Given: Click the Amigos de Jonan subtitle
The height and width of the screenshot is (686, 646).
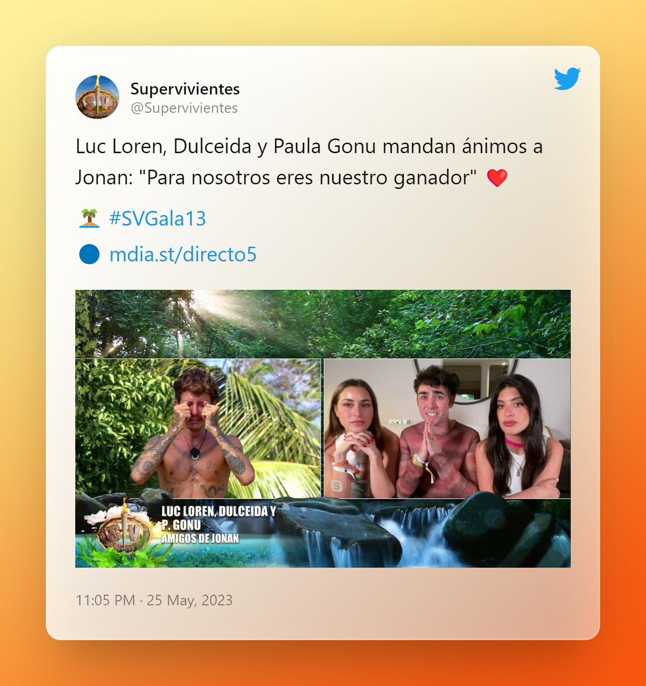Looking at the screenshot, I should (x=200, y=538).
